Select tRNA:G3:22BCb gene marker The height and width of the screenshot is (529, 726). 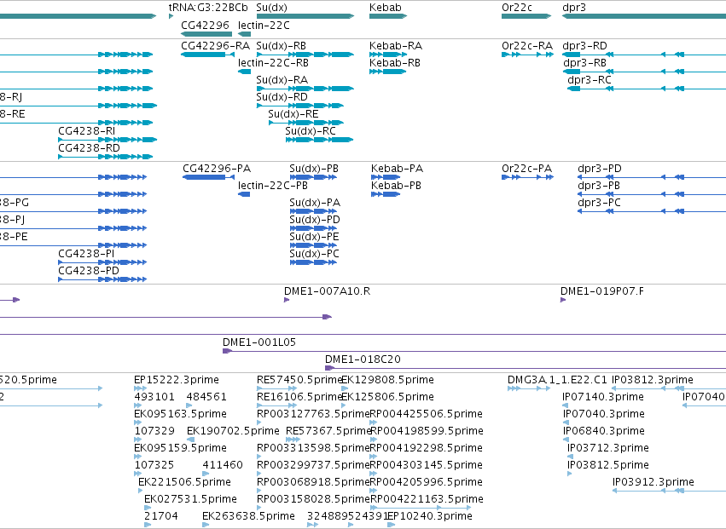(171, 16)
